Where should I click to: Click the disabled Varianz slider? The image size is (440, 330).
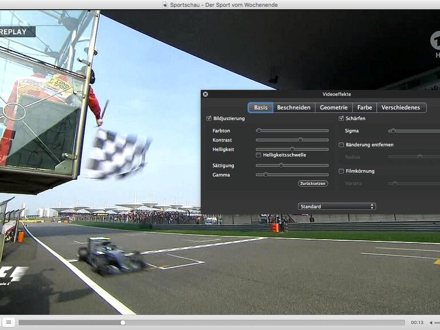pos(414,183)
